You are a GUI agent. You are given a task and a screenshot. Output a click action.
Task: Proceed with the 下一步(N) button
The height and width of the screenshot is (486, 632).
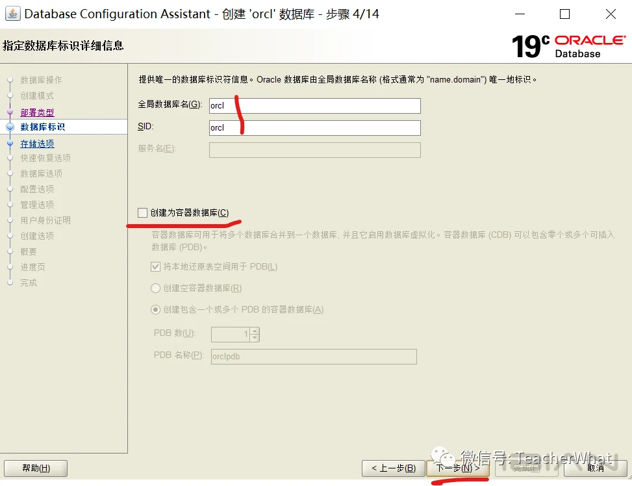coord(458,468)
